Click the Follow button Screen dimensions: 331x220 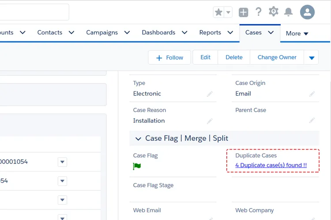pyautogui.click(x=169, y=58)
